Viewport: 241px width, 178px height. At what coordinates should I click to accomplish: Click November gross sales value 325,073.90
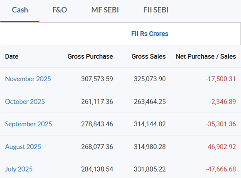(x=149, y=79)
